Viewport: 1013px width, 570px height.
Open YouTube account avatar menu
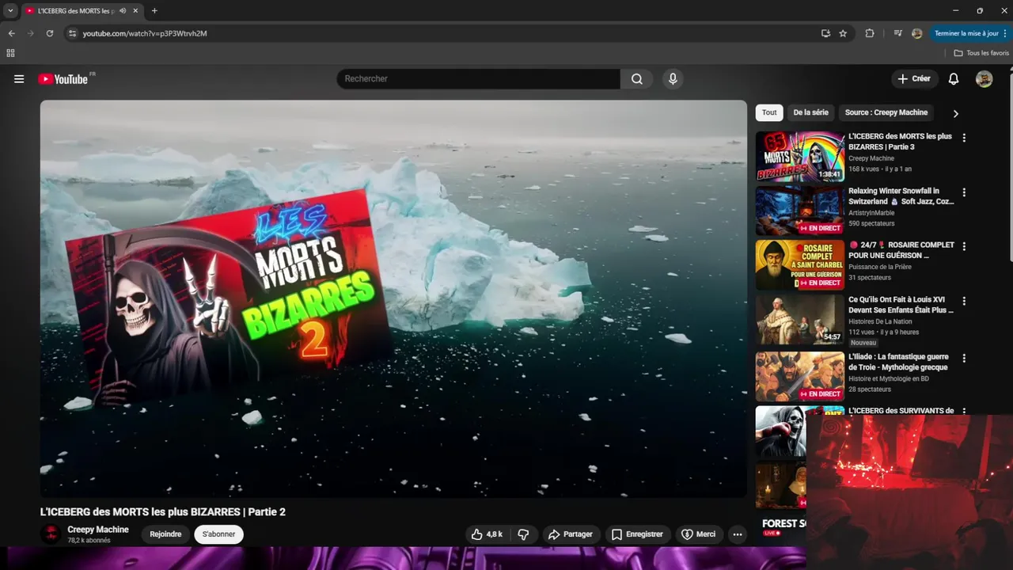[x=984, y=79]
